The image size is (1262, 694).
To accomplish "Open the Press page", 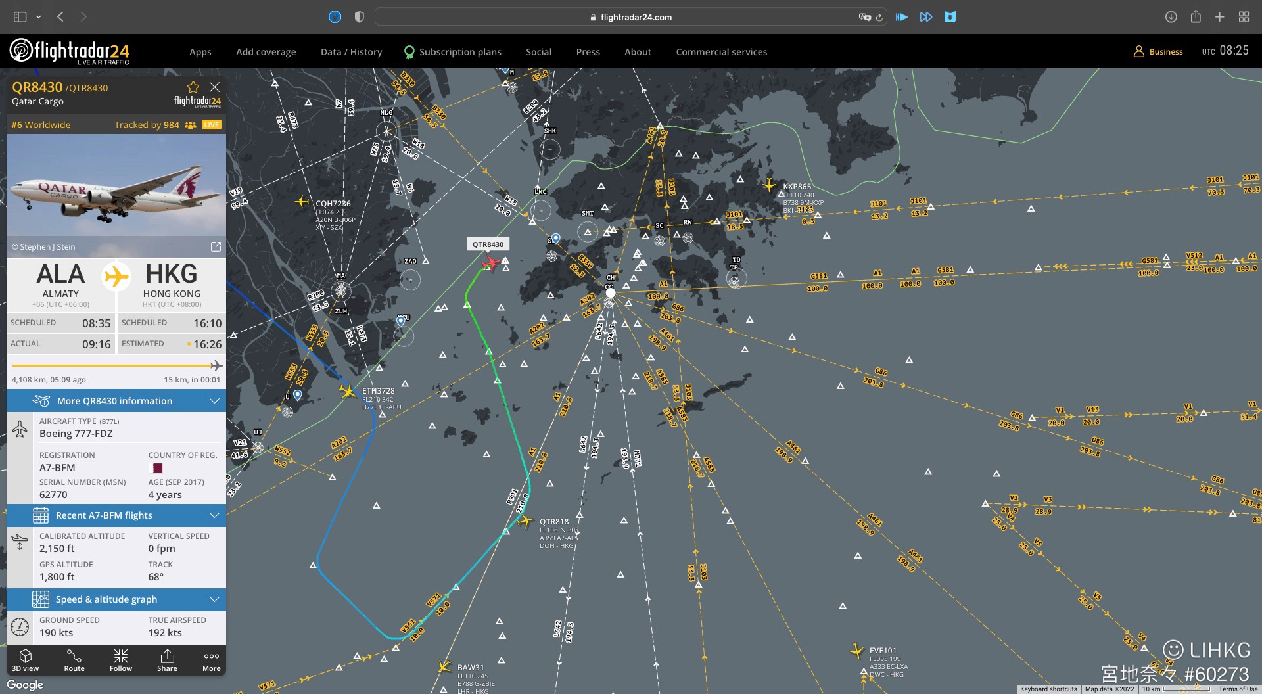I will (x=588, y=52).
